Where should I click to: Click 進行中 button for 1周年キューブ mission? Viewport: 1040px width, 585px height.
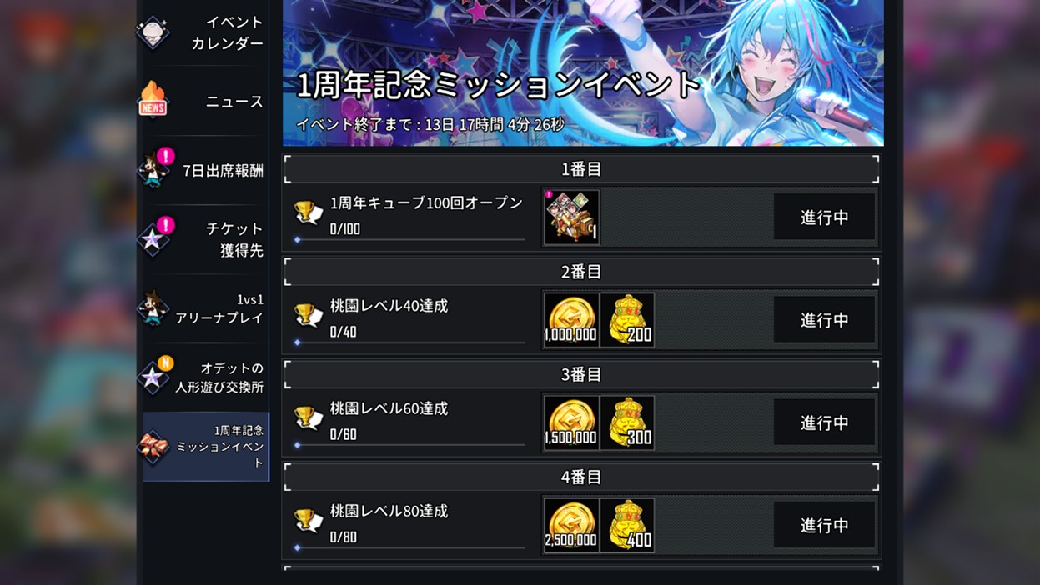[824, 217]
